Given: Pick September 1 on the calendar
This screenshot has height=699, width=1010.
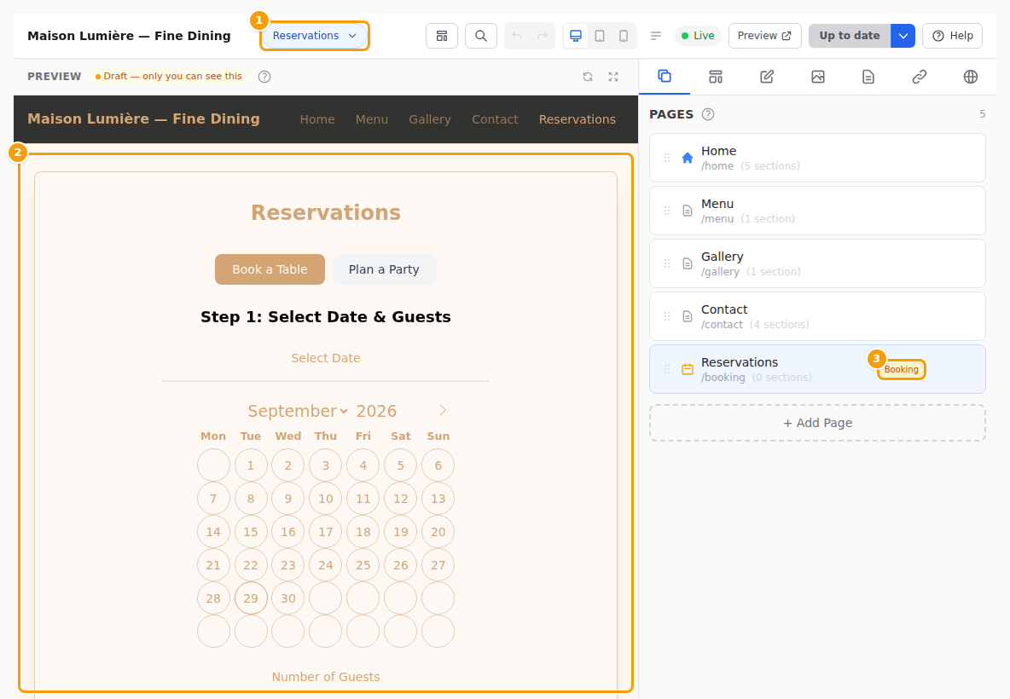Looking at the screenshot, I should [x=251, y=465].
